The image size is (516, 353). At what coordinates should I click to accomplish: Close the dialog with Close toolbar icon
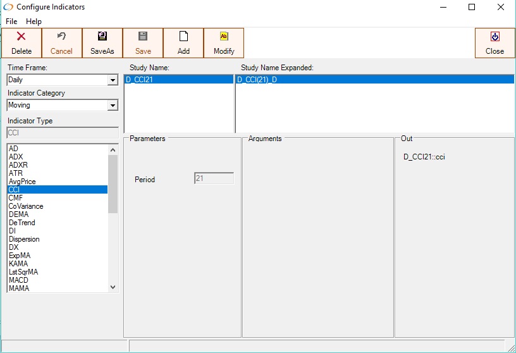(494, 37)
